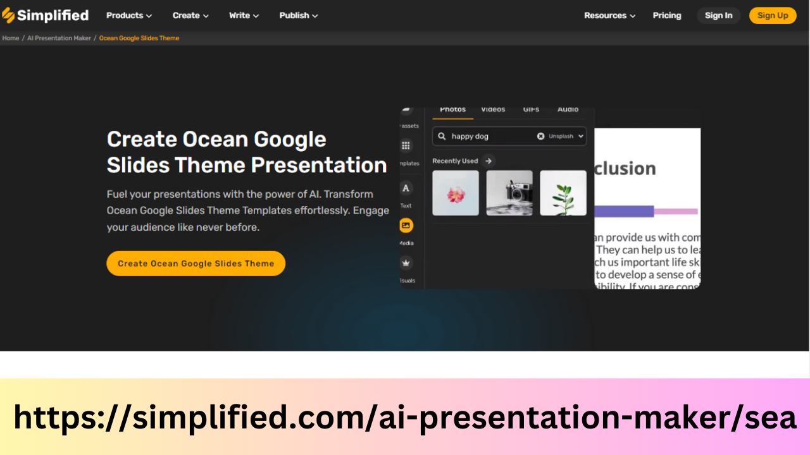Screen dimensions: 810x455
Task: Expand the Products menu
Action: coord(129,15)
